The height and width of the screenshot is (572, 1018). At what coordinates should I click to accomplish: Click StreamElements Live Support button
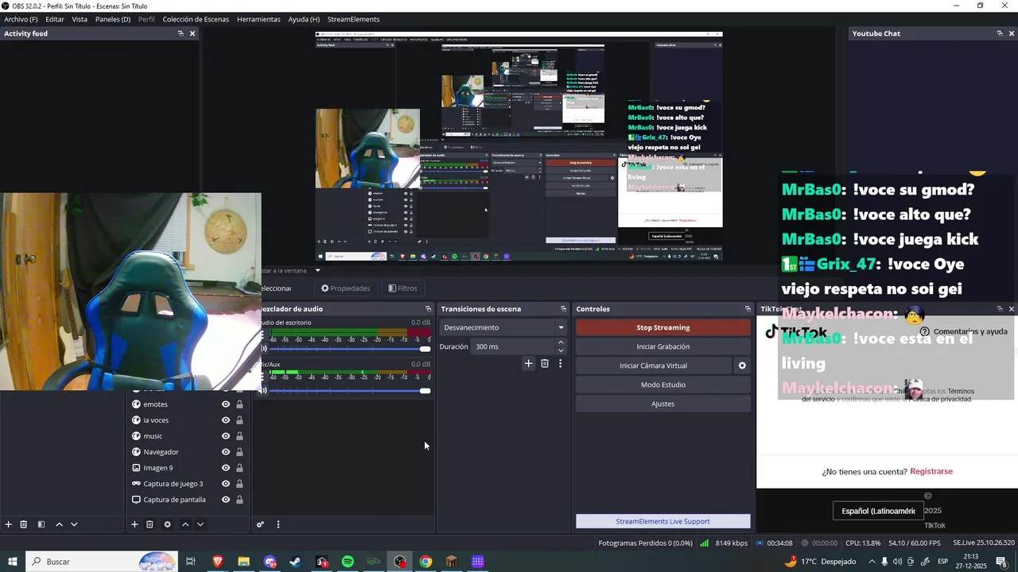[662, 521]
